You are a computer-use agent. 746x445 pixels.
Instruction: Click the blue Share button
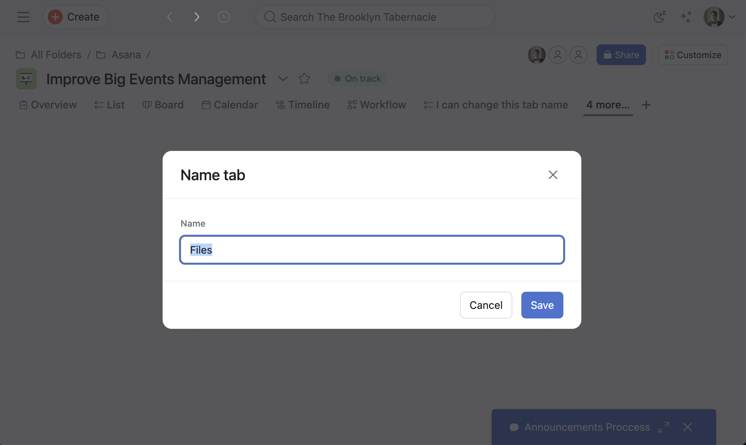coord(621,55)
